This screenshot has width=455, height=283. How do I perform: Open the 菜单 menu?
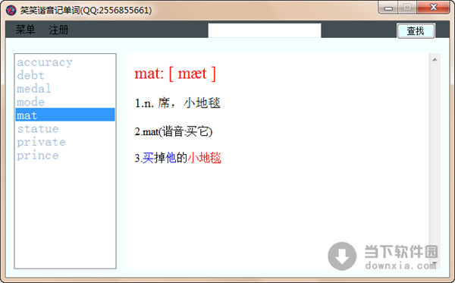coord(25,30)
